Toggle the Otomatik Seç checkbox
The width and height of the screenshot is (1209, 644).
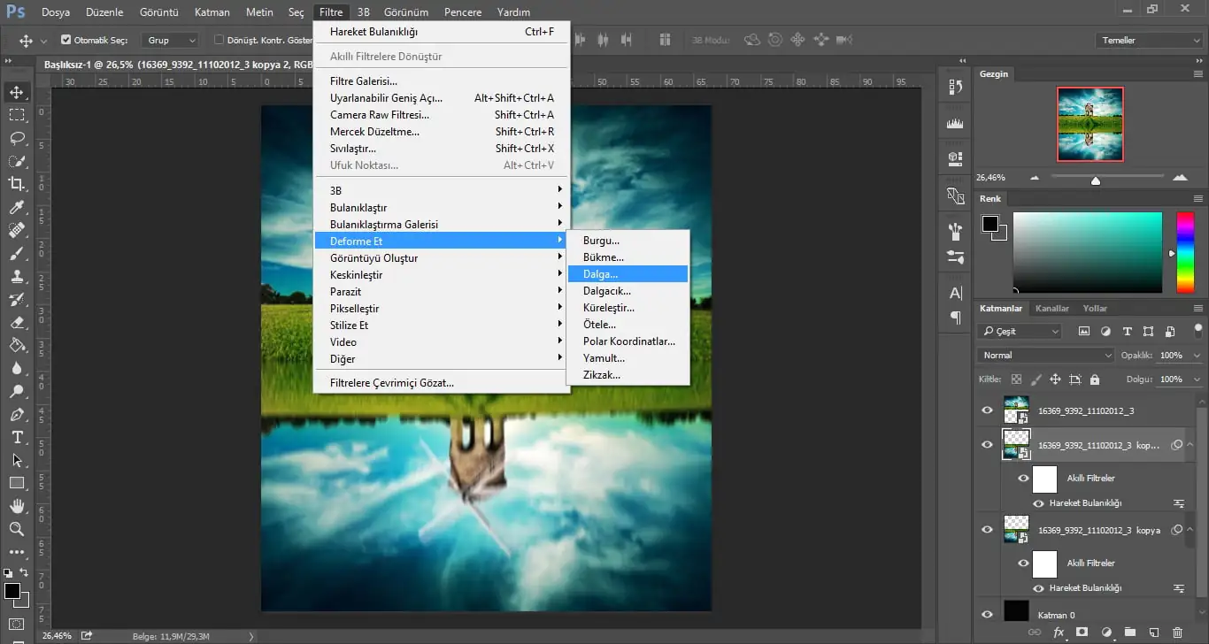66,40
